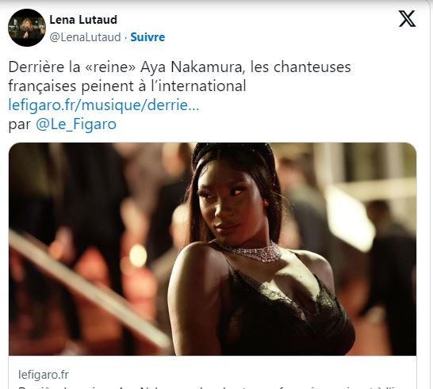Open the Lena Lutaud display name

point(83,20)
